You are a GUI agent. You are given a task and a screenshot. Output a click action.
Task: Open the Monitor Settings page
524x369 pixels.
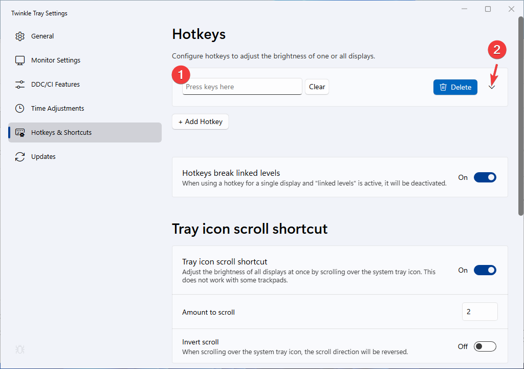point(56,60)
